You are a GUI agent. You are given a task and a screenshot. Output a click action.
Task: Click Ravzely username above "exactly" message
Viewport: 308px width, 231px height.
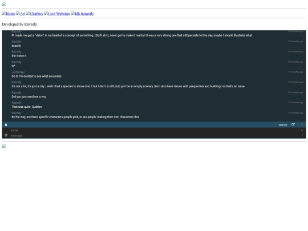coord(17,42)
